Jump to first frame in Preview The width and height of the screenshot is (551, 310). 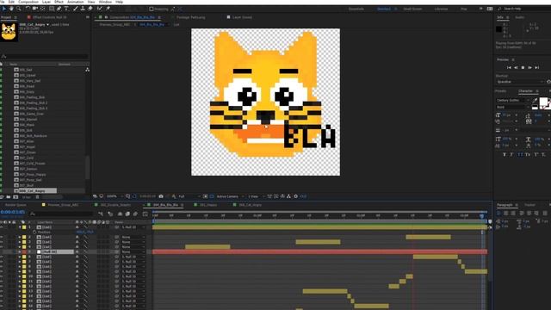point(509,67)
